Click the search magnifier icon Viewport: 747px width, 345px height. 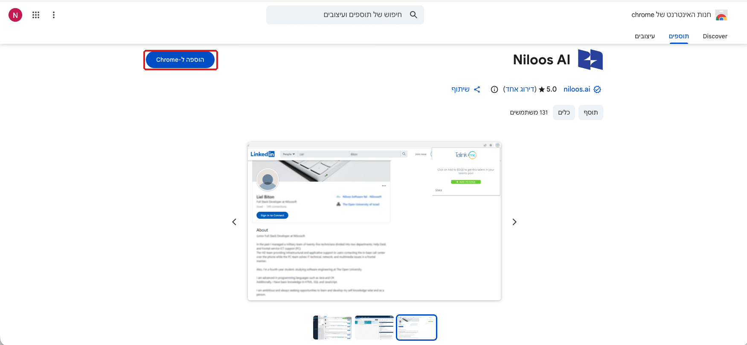tap(413, 14)
